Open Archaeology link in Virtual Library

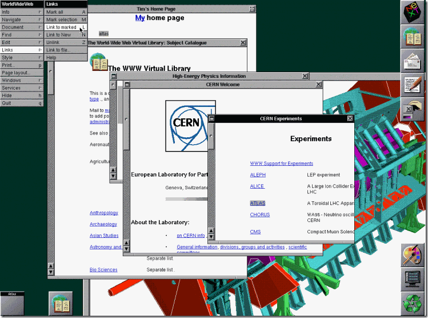click(103, 224)
